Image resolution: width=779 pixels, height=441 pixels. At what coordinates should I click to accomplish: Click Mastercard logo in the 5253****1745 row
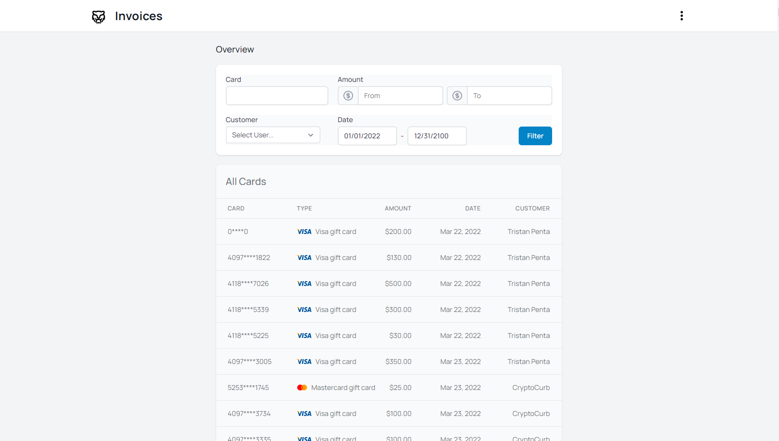point(302,388)
